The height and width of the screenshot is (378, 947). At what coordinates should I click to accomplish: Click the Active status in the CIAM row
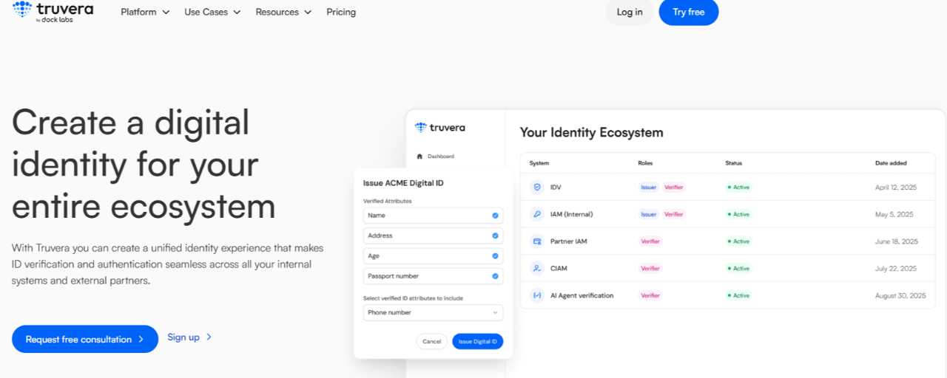tap(738, 268)
